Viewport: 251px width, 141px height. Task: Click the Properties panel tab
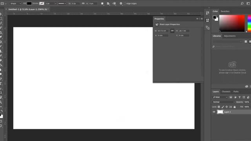(159, 19)
